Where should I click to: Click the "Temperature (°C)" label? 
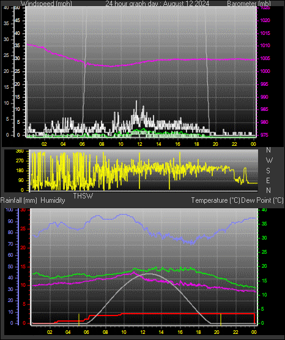tap(215, 200)
